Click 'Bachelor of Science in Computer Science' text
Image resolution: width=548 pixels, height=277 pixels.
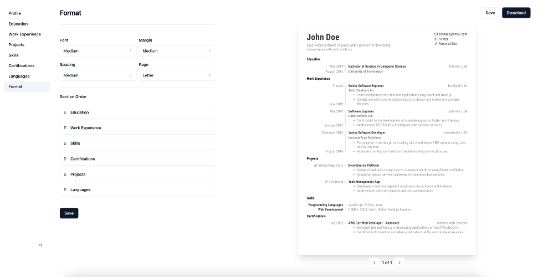377,66
